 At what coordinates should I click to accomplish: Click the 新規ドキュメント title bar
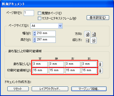57,4
